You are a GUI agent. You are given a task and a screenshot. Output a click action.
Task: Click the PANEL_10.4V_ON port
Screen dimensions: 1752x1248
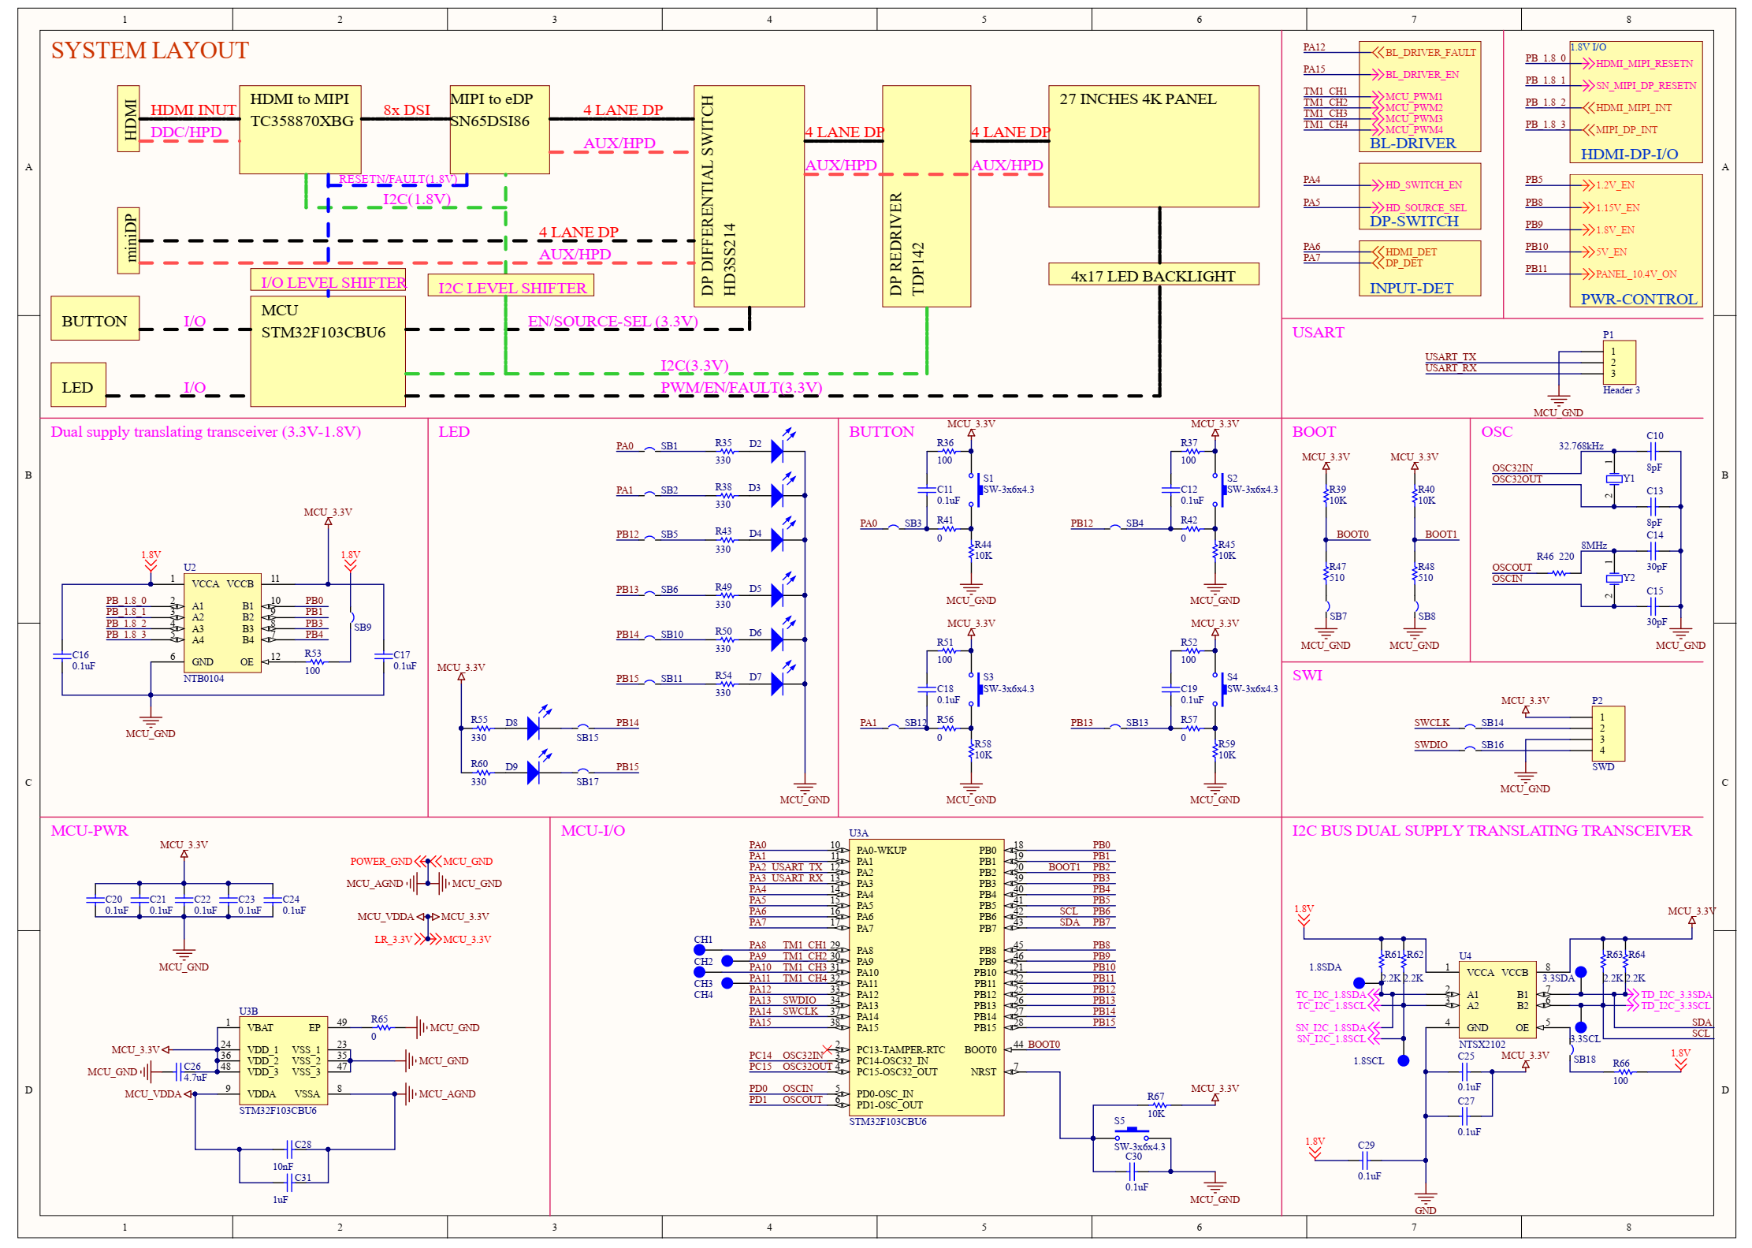coord(1630,274)
